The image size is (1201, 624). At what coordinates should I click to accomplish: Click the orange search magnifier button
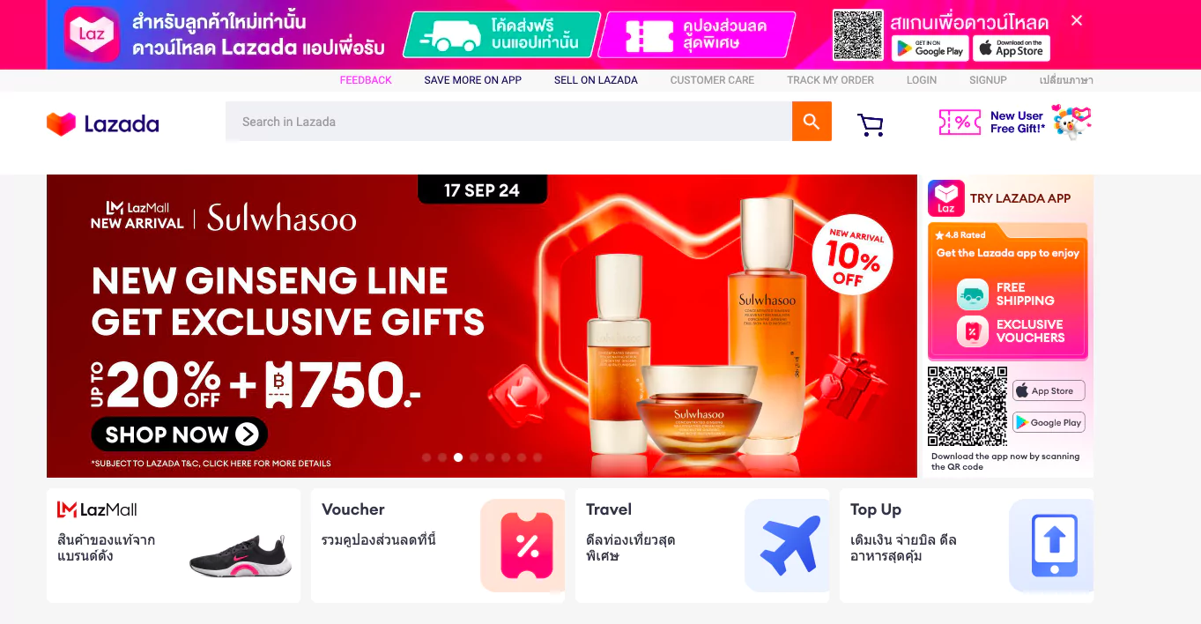(x=812, y=122)
